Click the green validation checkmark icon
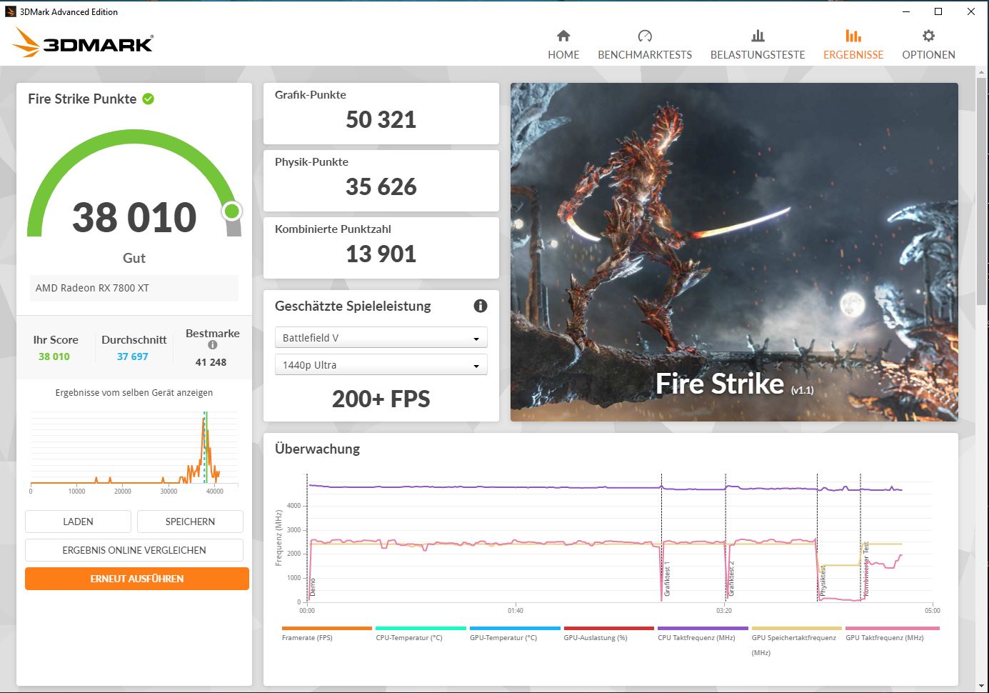This screenshot has height=693, width=989. click(x=149, y=99)
